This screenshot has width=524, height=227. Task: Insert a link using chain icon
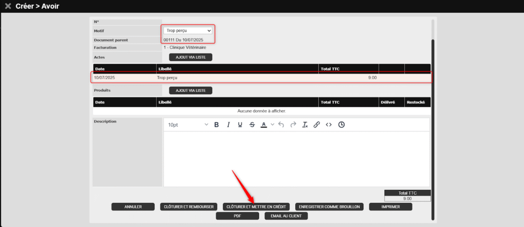(x=317, y=124)
